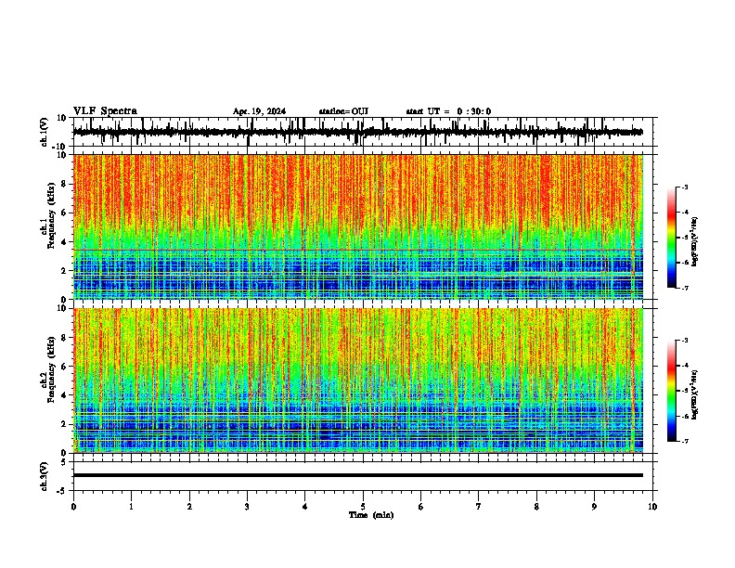Click the ch.2 color bar log(PSD) label
This screenshot has height=568, width=735.
pyautogui.click(x=695, y=394)
